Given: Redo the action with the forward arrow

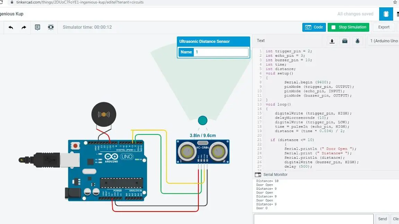Looking at the screenshot, I should [24, 27].
